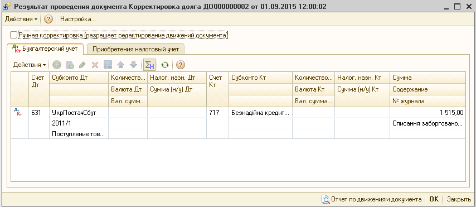Screen dimensions: 476x207
Task: Open help from the top toolbar question icon
Action: pos(48,19)
